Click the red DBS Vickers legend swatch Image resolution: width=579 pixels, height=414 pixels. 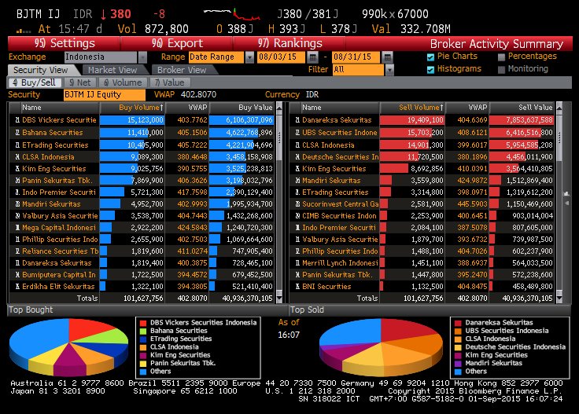(x=142, y=322)
